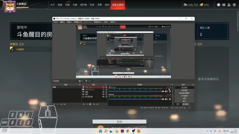Open 编辑(E) menu in OBS

[62, 22]
